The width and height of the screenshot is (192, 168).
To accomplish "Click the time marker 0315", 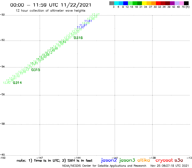I will click(36, 70).
